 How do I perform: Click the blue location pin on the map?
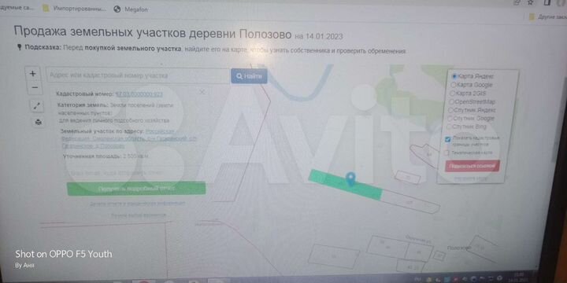click(350, 178)
